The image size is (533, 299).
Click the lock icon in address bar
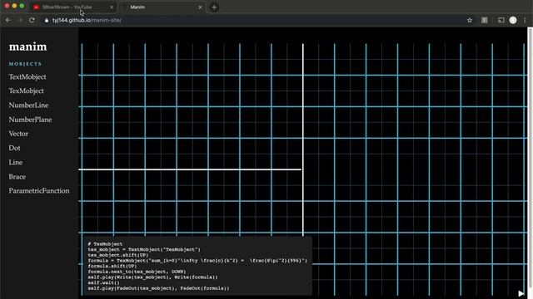[47, 20]
